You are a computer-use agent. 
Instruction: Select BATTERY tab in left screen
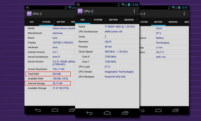coord(61,22)
